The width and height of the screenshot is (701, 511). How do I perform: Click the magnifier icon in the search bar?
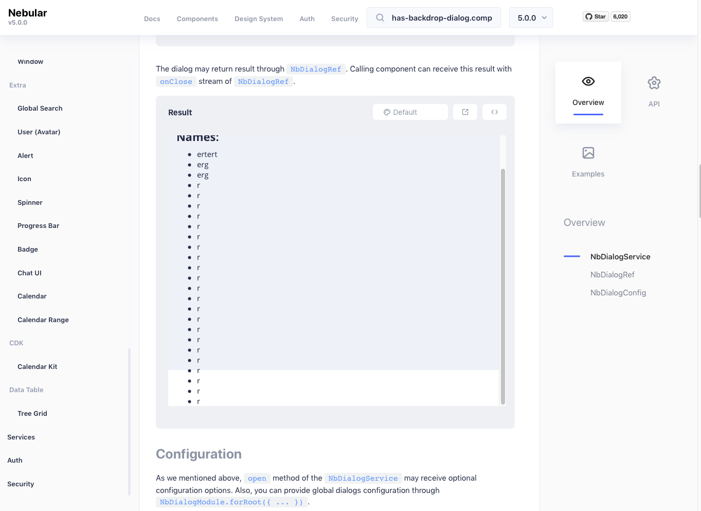tap(380, 17)
